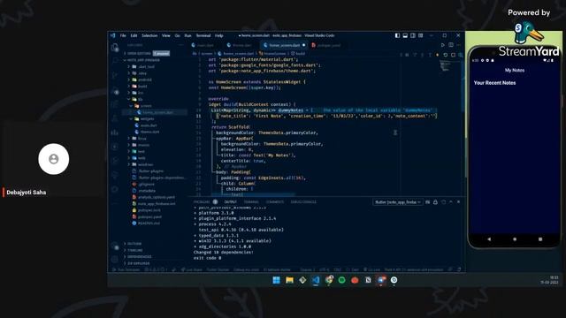Tap 'Your Recent Notes' in the emulator

point(494,83)
